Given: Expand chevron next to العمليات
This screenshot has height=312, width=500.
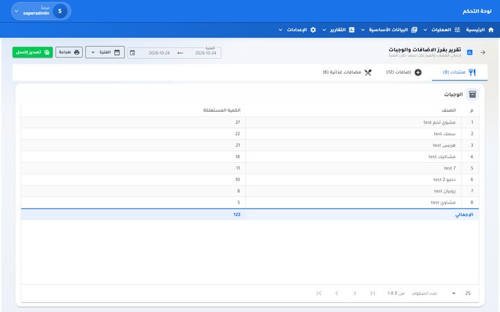Looking at the screenshot, I should point(425,30).
